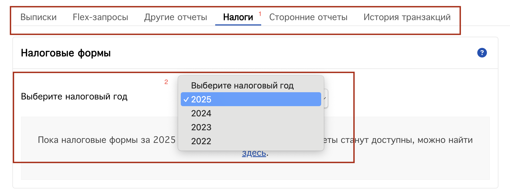Click the checkmark beside 2025
Screen dimensions: 510x193
(x=186, y=99)
